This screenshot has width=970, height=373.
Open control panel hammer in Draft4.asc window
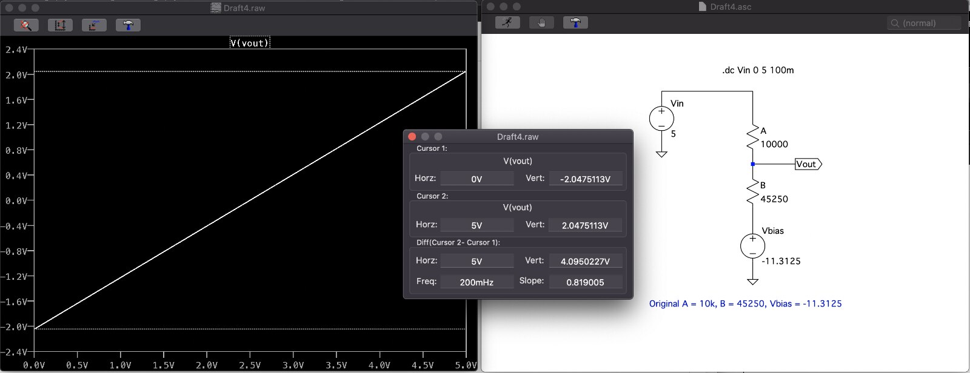[x=575, y=22]
